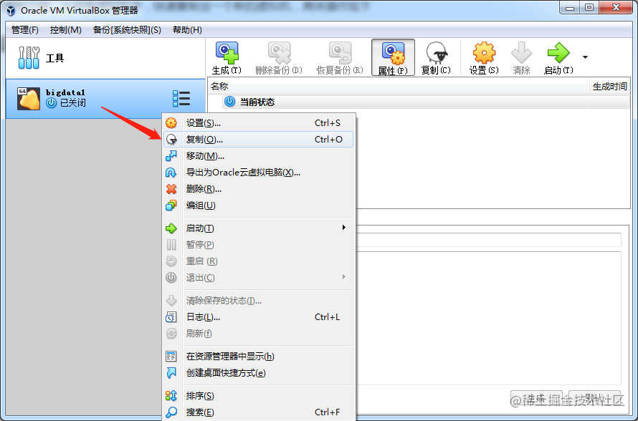Viewport: 638px width, 421px height.
Task: Choose 复制(O)... in the context menu
Action: pyautogui.click(x=258, y=140)
